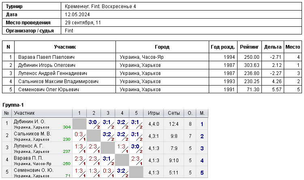Click the green rating 237
This screenshot has height=180, width=304.
67,152
